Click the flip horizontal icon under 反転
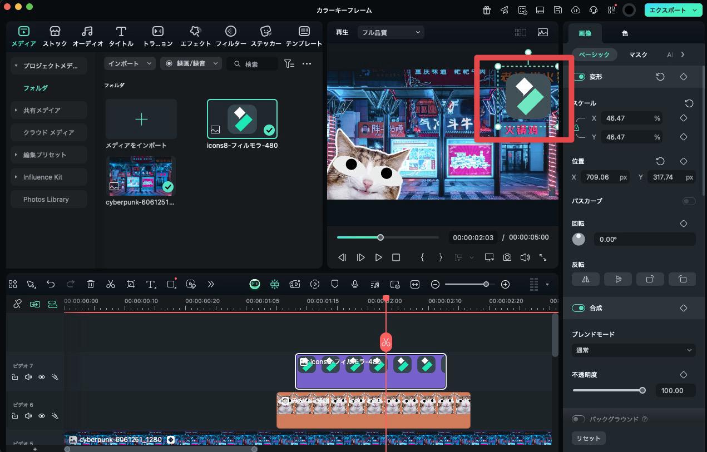 (586, 279)
